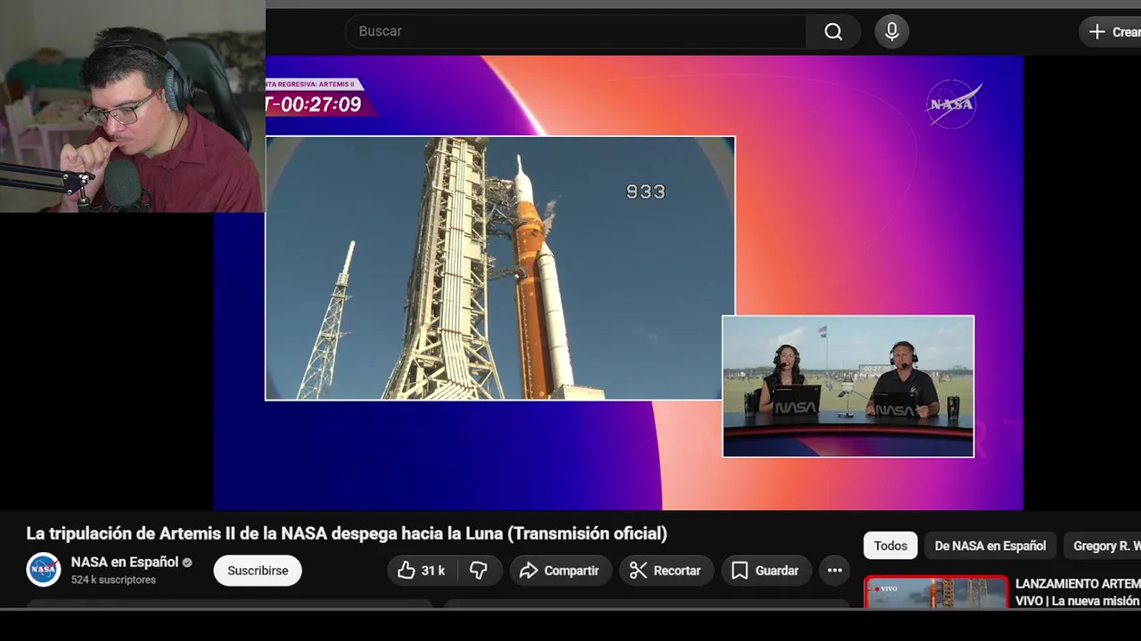Image resolution: width=1141 pixels, height=641 pixels.
Task: Activate voice search microphone icon
Action: 891,31
